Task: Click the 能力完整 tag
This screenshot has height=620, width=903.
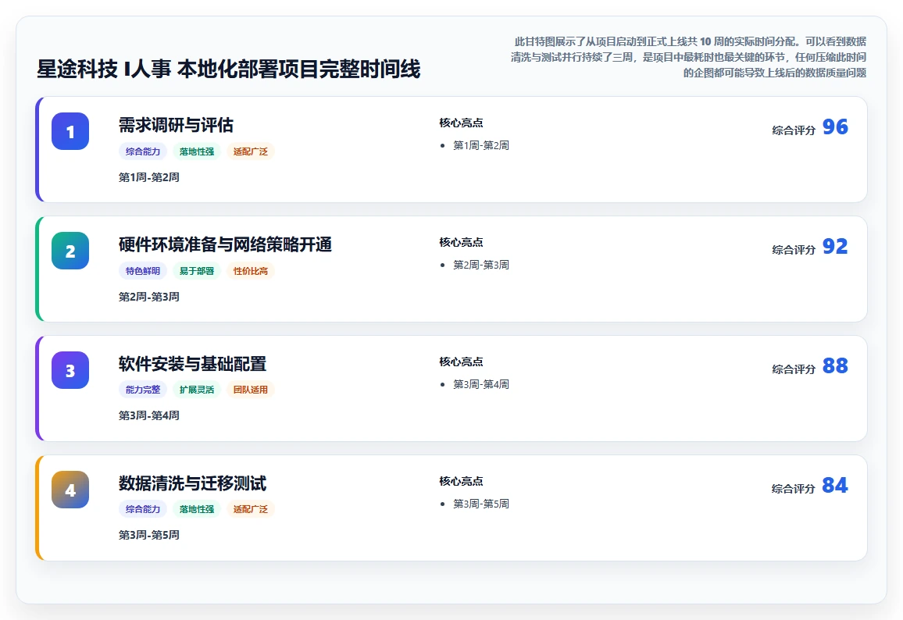Action: tap(143, 390)
